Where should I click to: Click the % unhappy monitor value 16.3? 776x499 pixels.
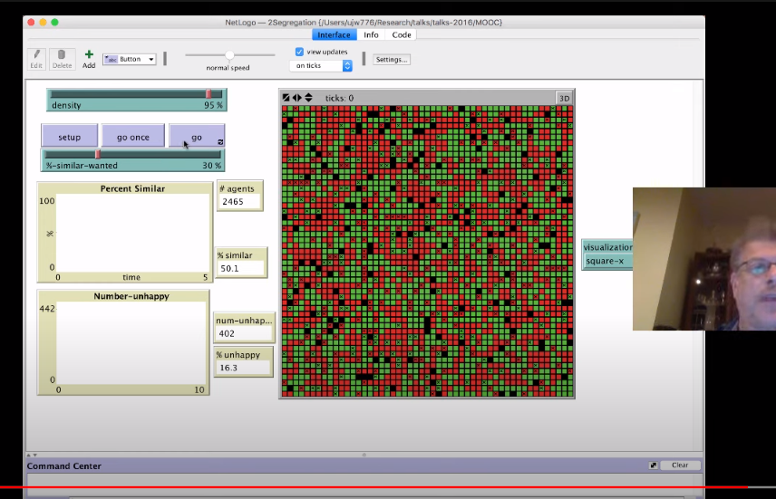pos(243,368)
